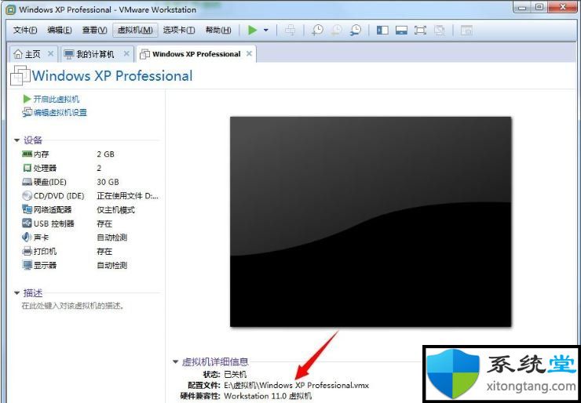Click the processor icon

coord(27,168)
